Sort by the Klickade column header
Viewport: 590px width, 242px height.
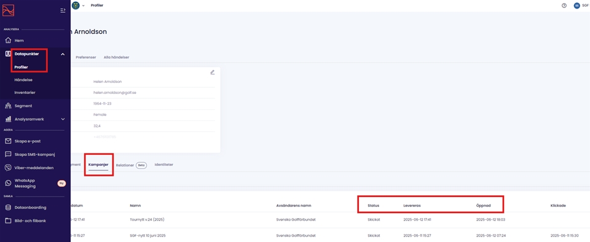pyautogui.click(x=558, y=206)
